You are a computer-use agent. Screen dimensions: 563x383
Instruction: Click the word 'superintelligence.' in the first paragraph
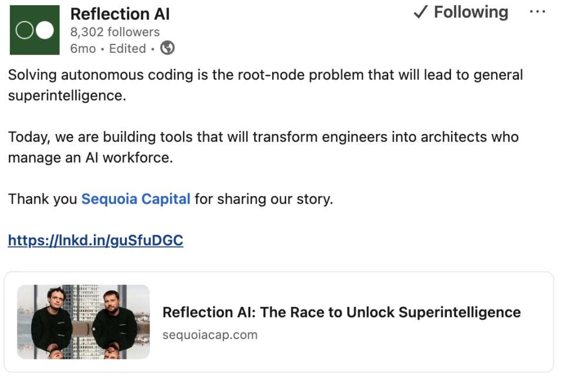pos(67,96)
